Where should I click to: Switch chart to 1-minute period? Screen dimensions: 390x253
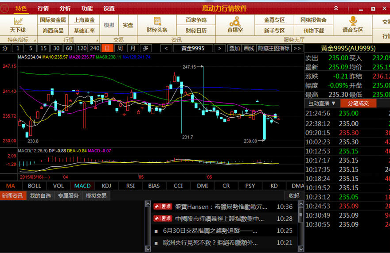pyautogui.click(x=18, y=48)
